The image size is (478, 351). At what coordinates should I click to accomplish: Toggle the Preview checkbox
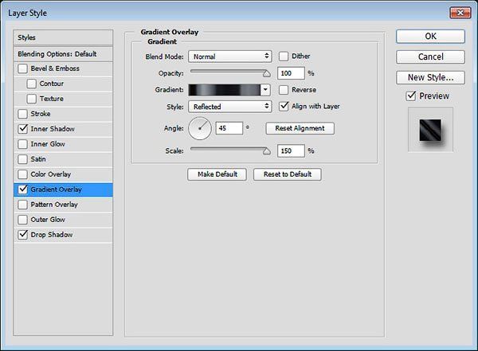[411, 96]
